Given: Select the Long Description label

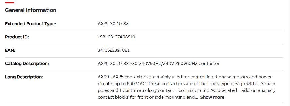Looking at the screenshot, I should click(24, 77).
